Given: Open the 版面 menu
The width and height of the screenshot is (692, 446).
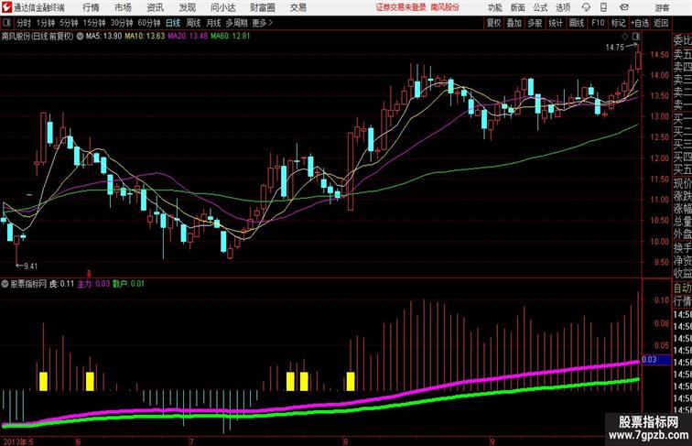Looking at the screenshot, I should coord(518,7).
